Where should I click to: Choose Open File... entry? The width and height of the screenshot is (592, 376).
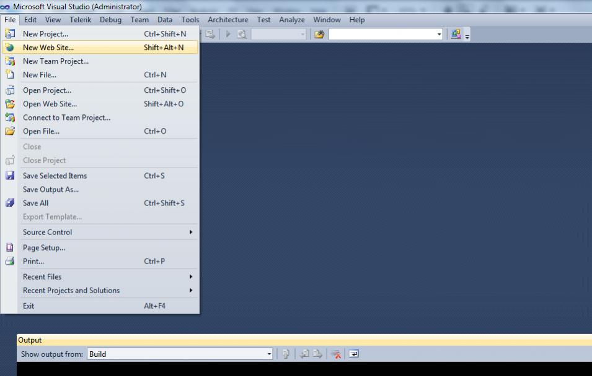[x=100, y=131]
